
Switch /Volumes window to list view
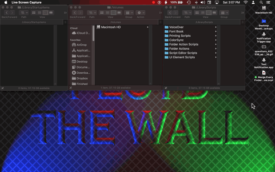coord(108,13)
